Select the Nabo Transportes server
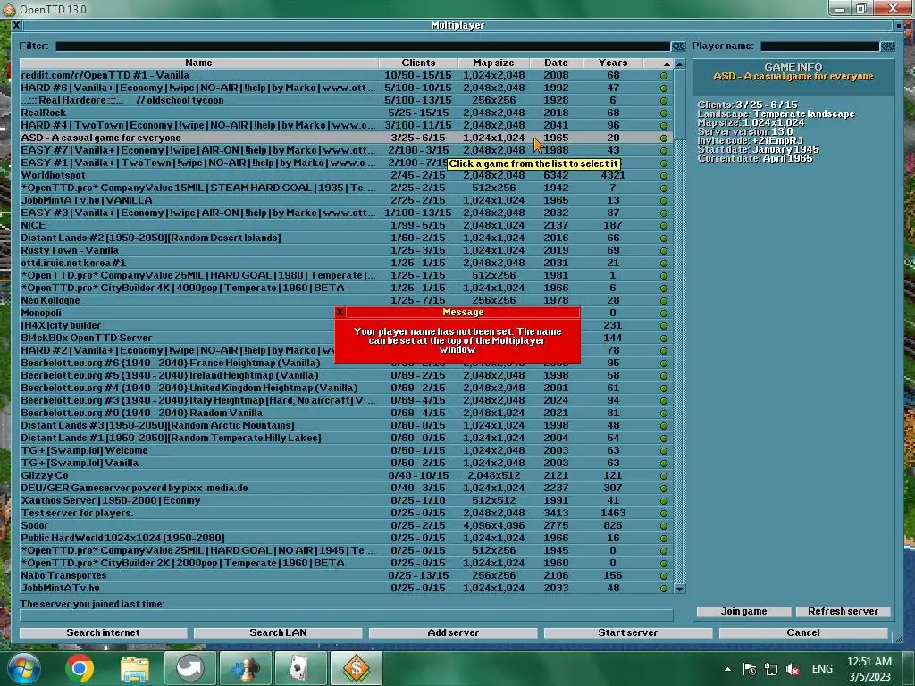 point(346,576)
